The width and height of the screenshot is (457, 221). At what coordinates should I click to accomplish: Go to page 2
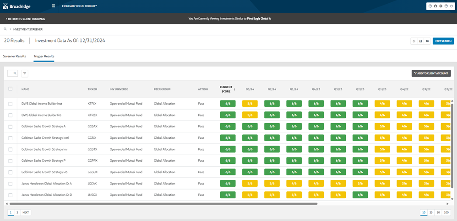point(17,213)
